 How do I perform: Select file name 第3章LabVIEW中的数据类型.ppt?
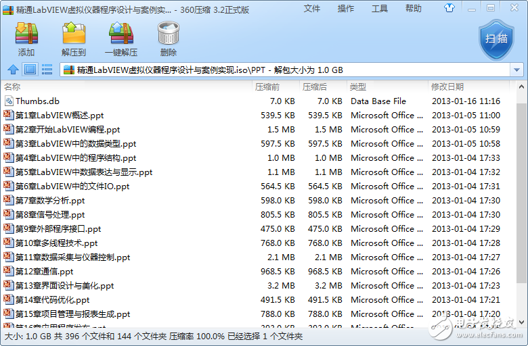[x=76, y=143]
